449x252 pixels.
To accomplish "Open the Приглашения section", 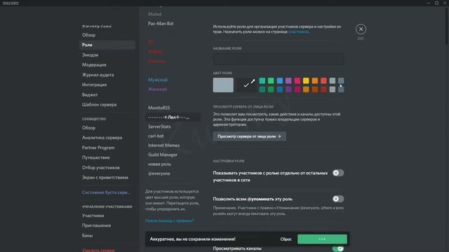I will click(107, 225).
